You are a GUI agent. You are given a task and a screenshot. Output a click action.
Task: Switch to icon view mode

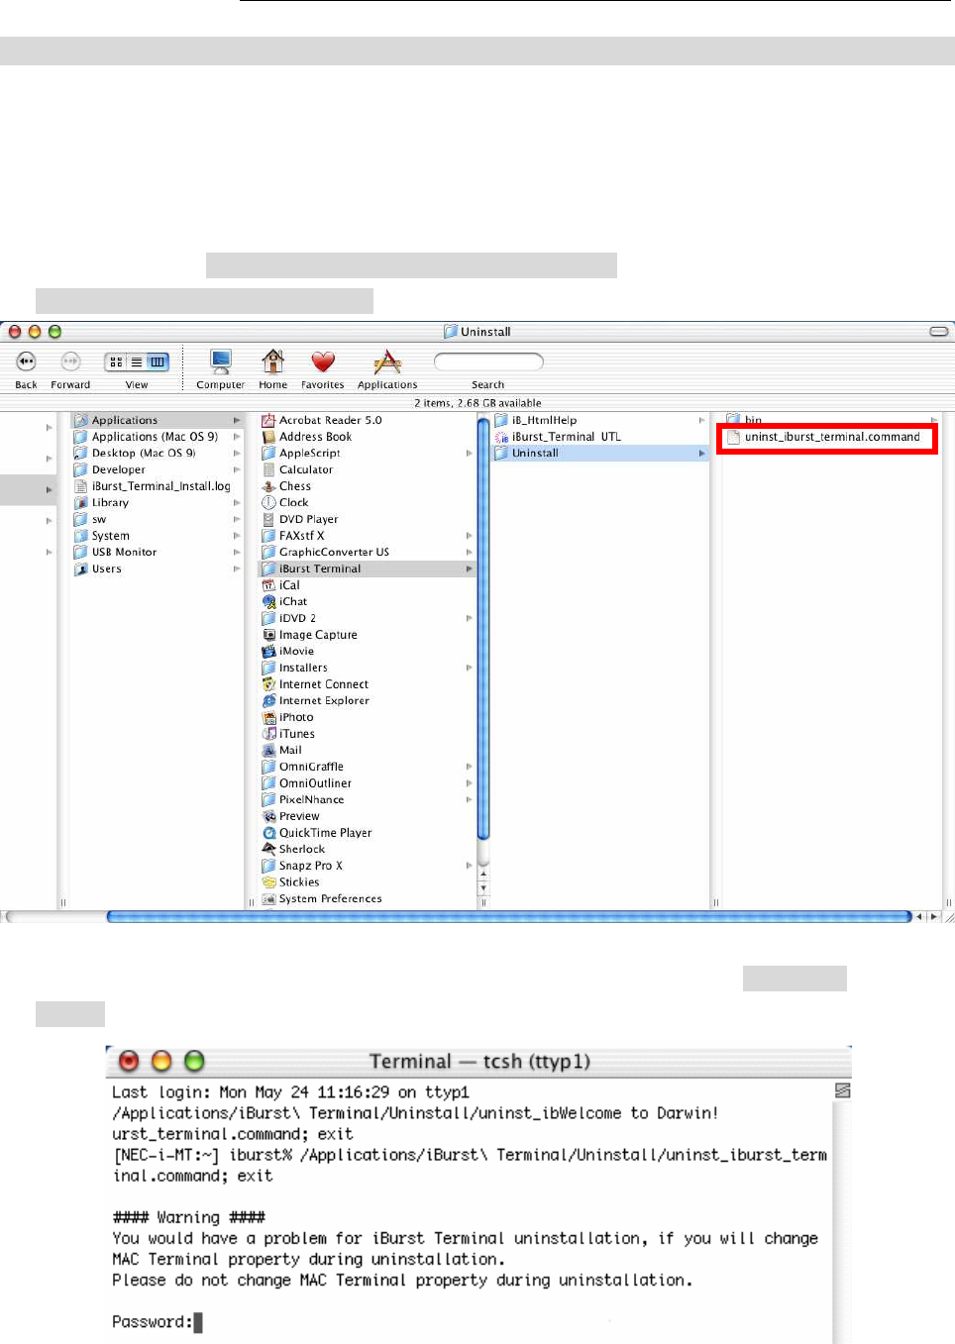116,362
